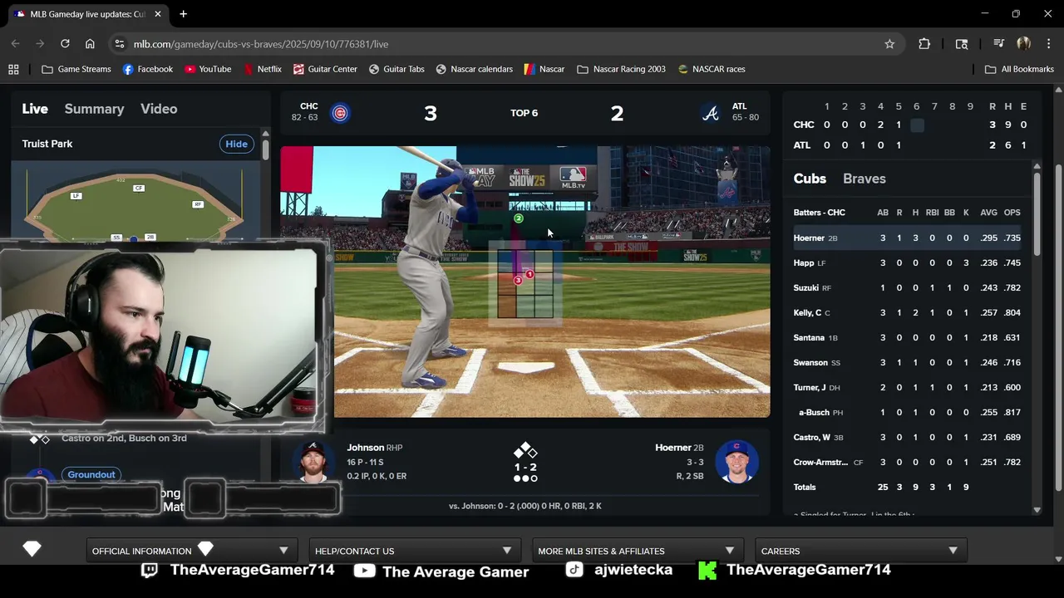This screenshot has width=1064, height=598.
Task: Switch to the Video tab
Action: coord(159,109)
